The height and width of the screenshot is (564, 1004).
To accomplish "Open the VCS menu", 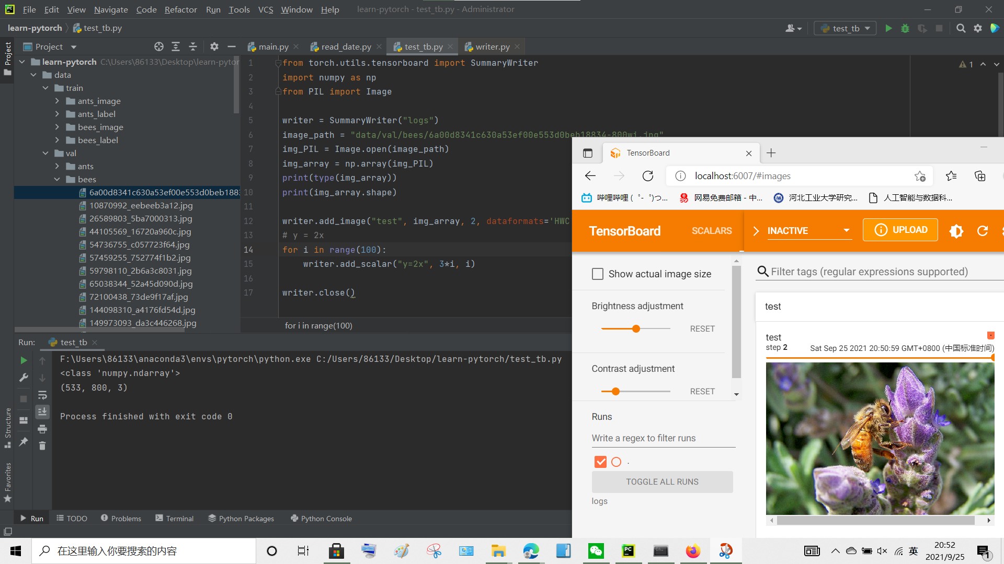I will (x=266, y=9).
